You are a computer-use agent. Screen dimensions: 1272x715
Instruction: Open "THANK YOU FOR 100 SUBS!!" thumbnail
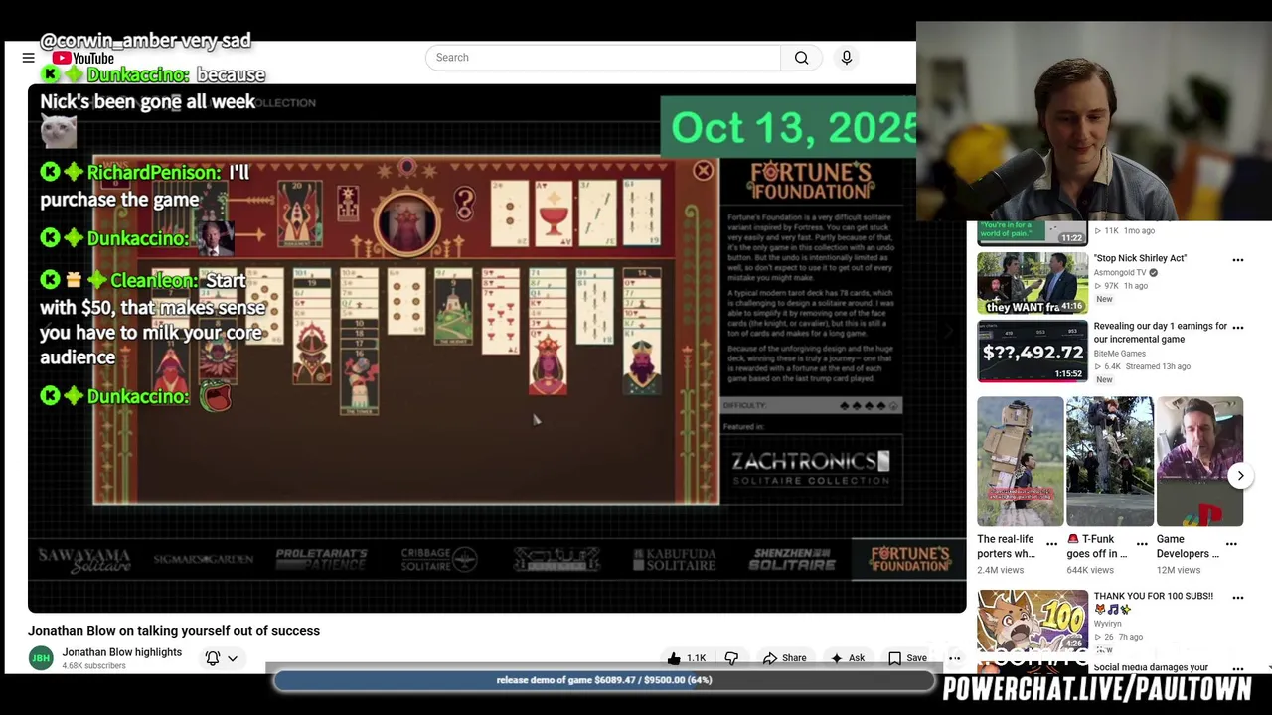pyautogui.click(x=1032, y=621)
